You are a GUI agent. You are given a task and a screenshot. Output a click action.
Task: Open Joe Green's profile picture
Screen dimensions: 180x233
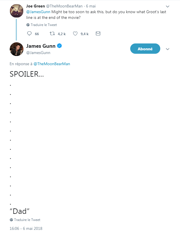(17, 11)
